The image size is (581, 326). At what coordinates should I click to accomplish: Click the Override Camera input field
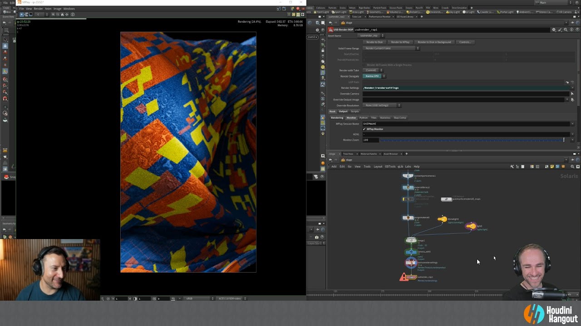click(465, 94)
